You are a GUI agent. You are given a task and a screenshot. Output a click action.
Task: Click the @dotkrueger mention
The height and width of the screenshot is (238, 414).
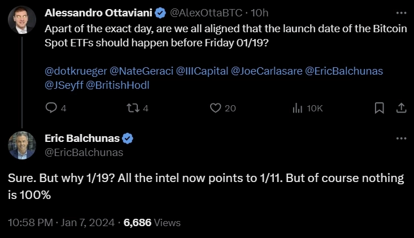pyautogui.click(x=75, y=71)
